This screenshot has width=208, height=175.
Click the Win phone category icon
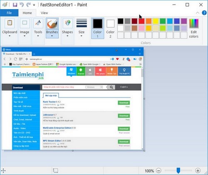[x=100, y=71]
